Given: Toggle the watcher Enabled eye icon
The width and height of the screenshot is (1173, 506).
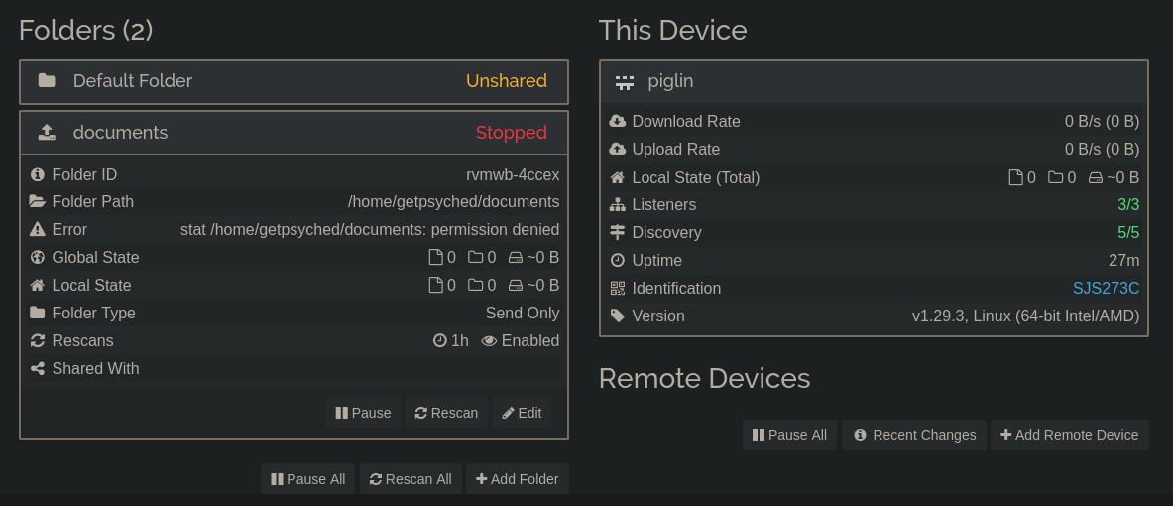Looking at the screenshot, I should (489, 341).
